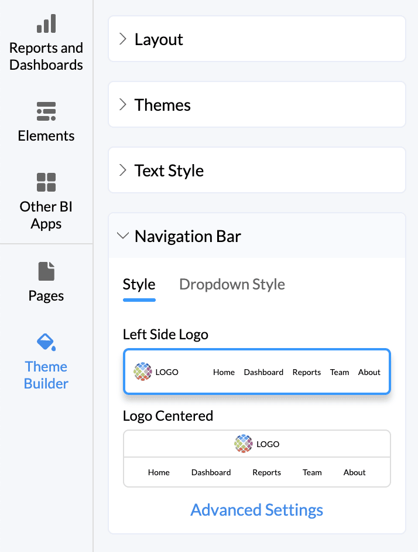418x552 pixels.
Task: Click the Text Style section title
Action: [169, 171]
